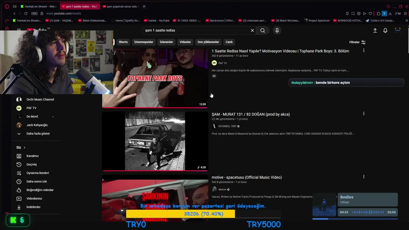Select the Canlı filter chip

point(229,42)
